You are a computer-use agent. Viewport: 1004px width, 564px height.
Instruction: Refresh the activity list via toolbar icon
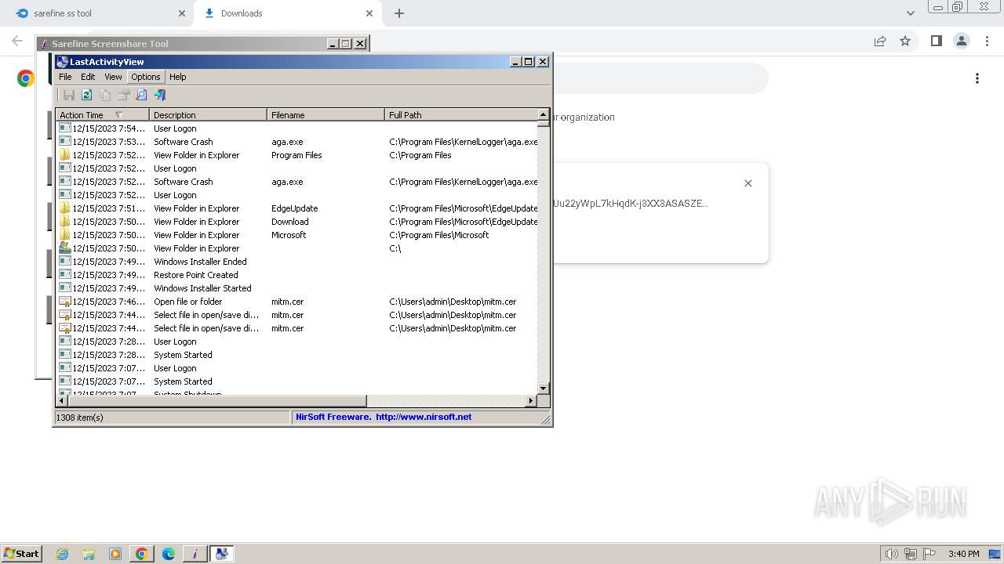tap(86, 95)
